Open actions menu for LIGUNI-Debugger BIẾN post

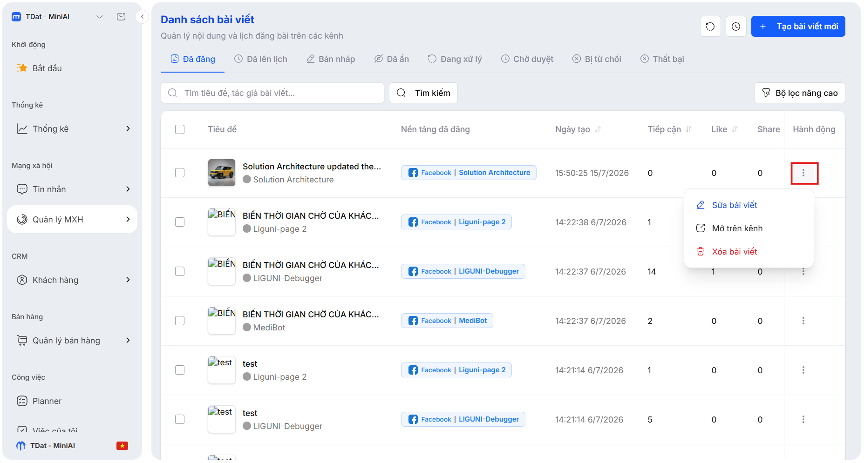(803, 272)
